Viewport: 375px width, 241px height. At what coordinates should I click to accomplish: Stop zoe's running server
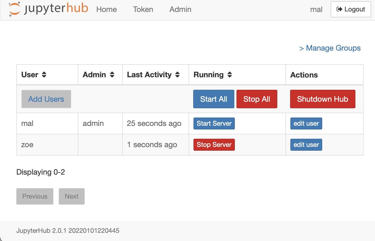pyautogui.click(x=214, y=144)
